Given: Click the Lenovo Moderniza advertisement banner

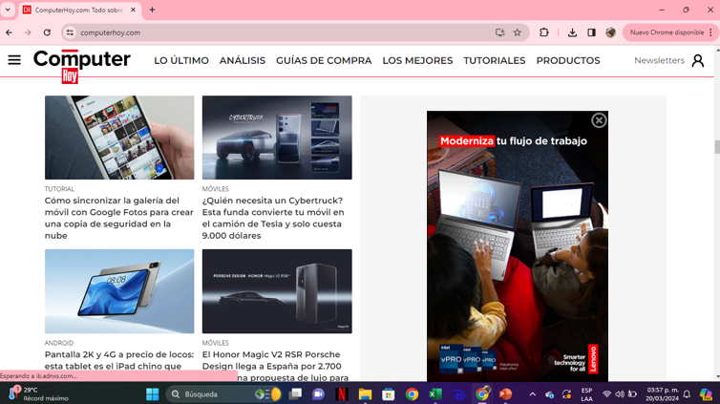Looking at the screenshot, I should [x=518, y=246].
